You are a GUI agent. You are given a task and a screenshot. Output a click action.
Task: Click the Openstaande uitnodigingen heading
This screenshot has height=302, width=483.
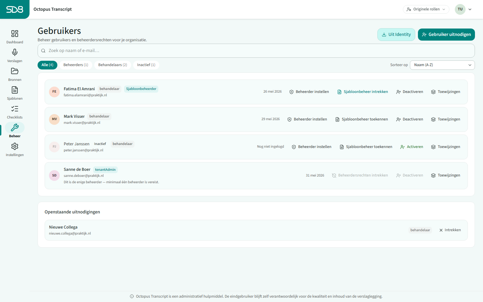pyautogui.click(x=72, y=212)
